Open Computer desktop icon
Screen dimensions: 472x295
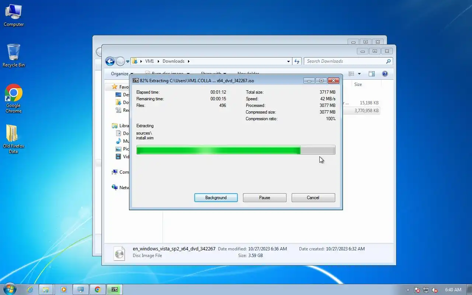(x=14, y=15)
